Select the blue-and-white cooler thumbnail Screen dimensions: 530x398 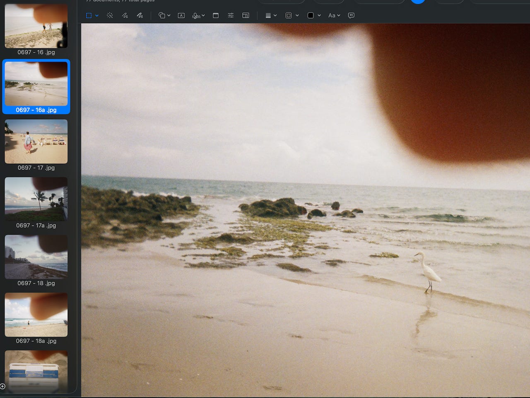click(x=36, y=372)
